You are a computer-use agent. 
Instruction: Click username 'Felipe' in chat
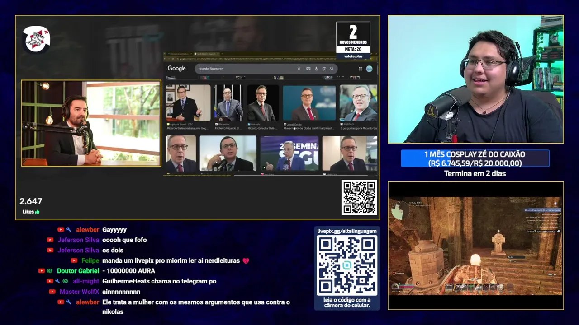click(90, 260)
